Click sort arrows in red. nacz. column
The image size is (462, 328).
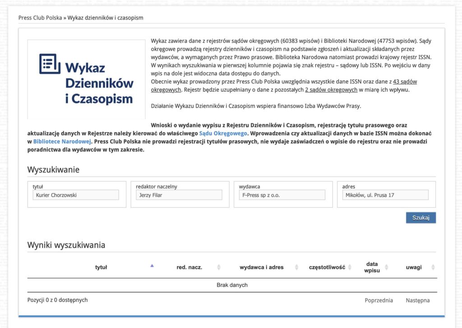[x=219, y=267]
